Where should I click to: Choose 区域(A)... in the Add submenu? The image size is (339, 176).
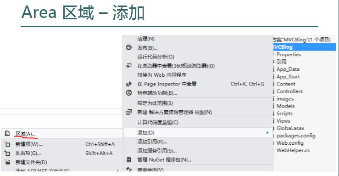pos(26,134)
